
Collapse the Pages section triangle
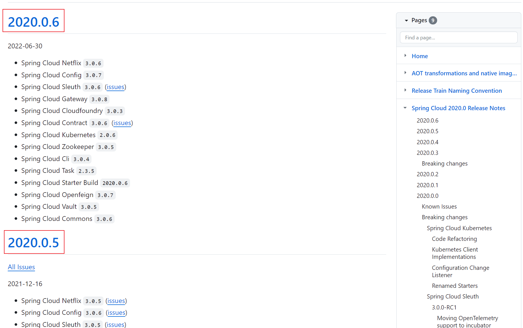[406, 21]
